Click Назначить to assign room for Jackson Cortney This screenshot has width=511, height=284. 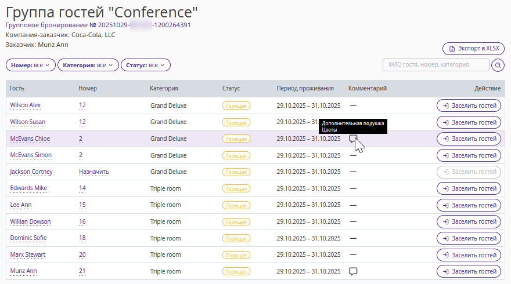click(x=93, y=172)
